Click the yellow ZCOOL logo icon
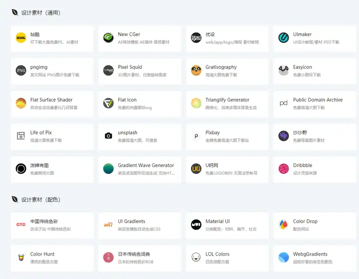Image resolution: width=359 pixels, height=279 pixels. (x=21, y=38)
